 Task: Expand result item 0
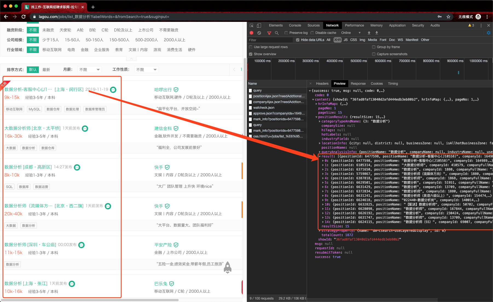tap(323, 161)
